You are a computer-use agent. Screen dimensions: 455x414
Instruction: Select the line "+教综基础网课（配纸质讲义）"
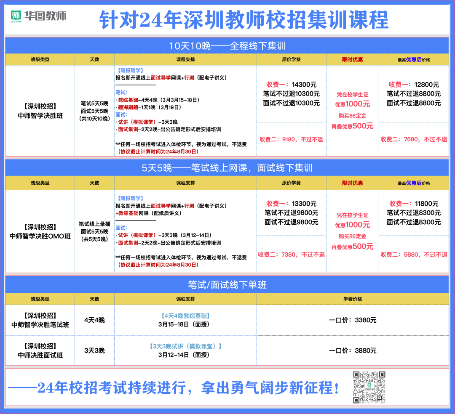[x=149, y=213]
